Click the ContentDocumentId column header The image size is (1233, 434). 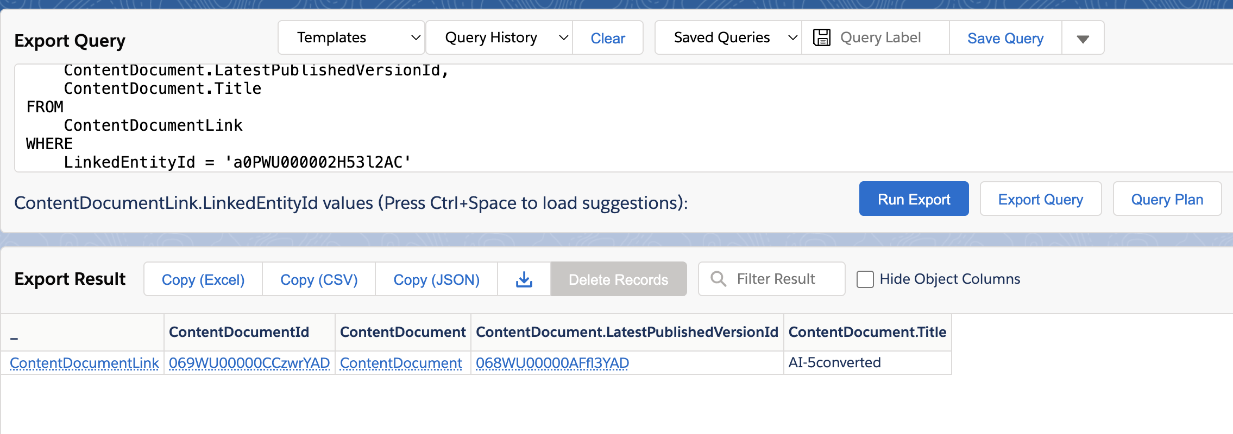[x=249, y=332]
